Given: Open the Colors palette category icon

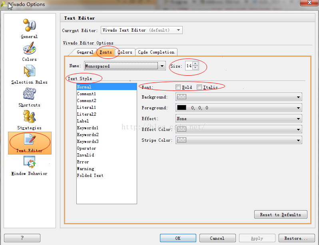Looking at the screenshot, I should coord(29,48).
